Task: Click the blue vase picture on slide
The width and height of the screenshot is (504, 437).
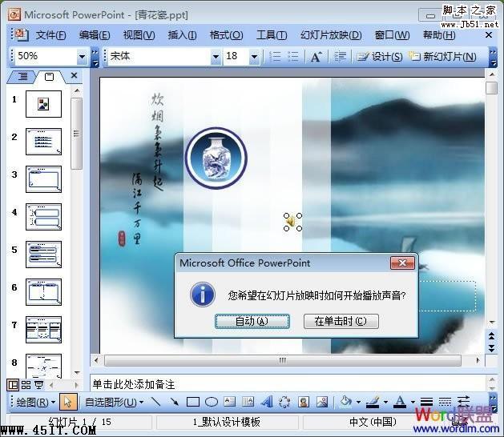Action: click(x=216, y=158)
